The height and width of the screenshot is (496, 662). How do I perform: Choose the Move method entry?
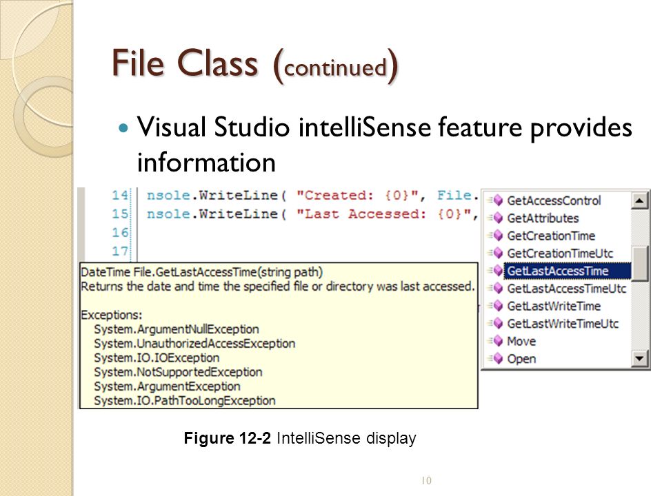point(521,341)
